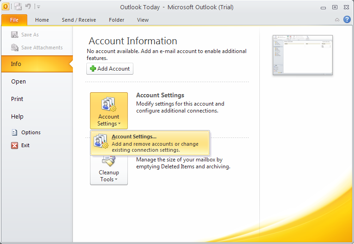The image size is (354, 244).
Task: Click the Account Settings... menu item icon
Action: tap(101, 141)
